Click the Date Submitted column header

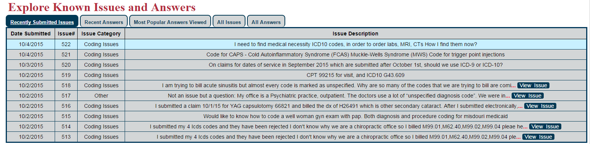(x=31, y=34)
